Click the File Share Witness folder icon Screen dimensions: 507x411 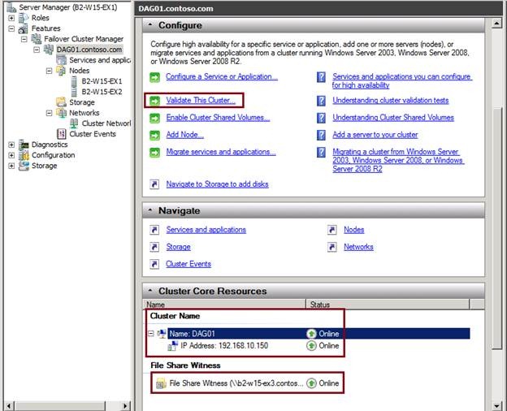(161, 383)
